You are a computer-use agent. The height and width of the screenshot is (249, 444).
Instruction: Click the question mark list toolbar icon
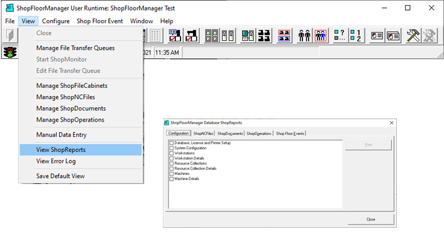[340, 36]
